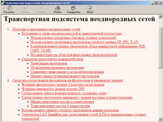Go to Средства согласования протоколов на физическом уровнях
163x122 pixels.
(x=68, y=80)
